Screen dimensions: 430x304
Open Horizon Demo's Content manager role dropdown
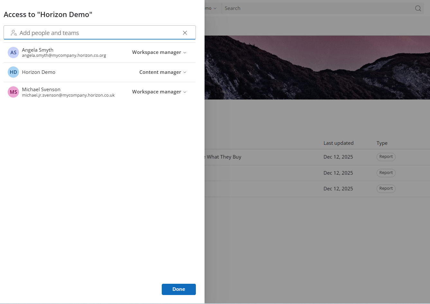163,72
